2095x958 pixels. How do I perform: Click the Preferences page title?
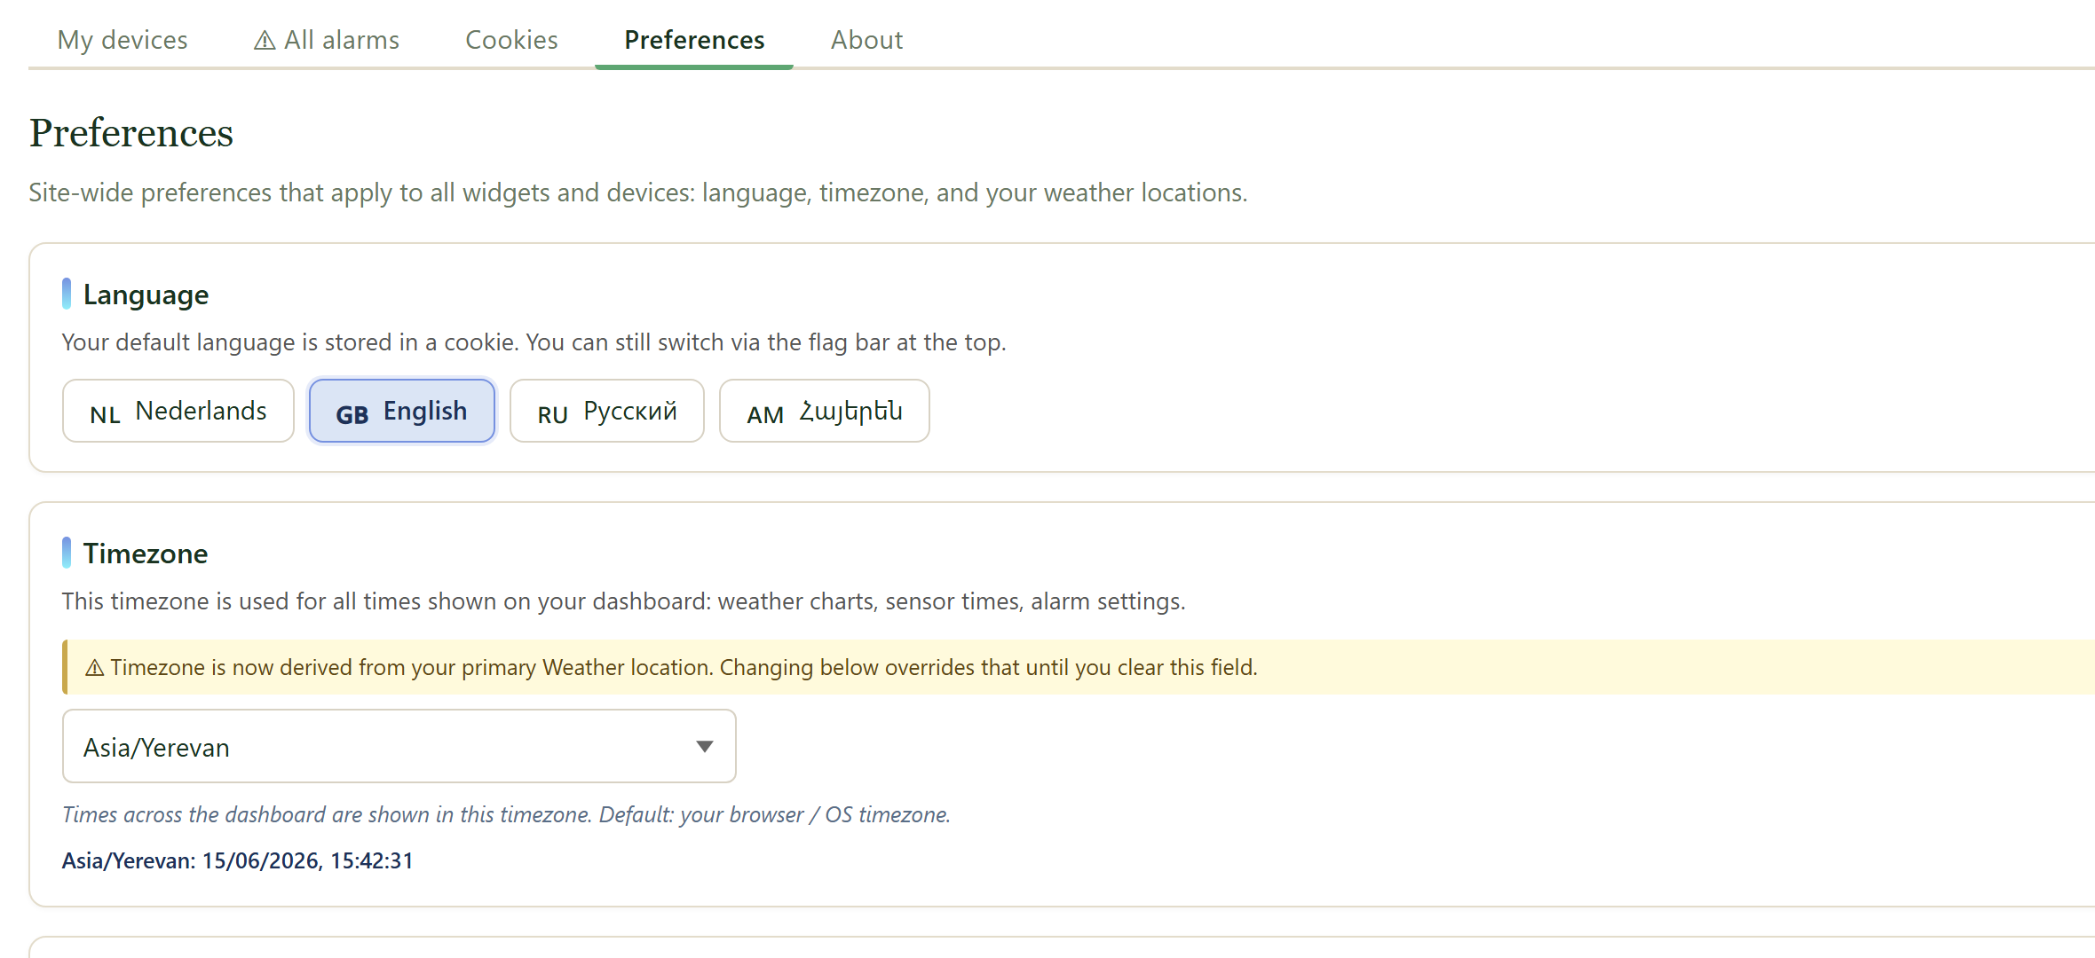coord(131,133)
